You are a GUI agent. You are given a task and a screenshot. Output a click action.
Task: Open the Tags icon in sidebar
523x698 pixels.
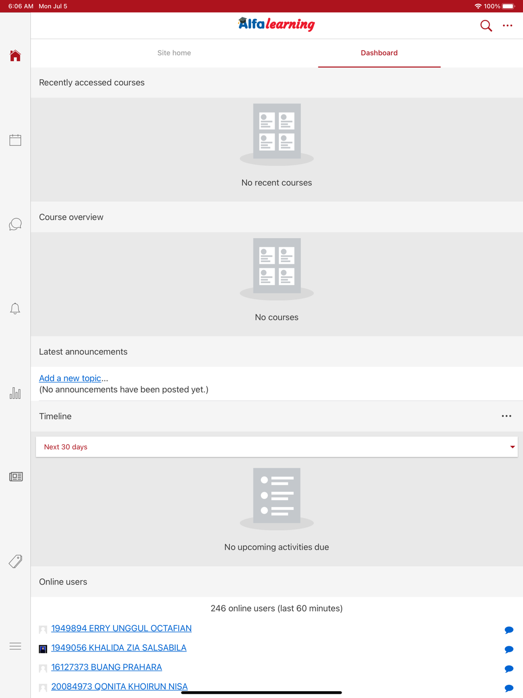click(16, 561)
